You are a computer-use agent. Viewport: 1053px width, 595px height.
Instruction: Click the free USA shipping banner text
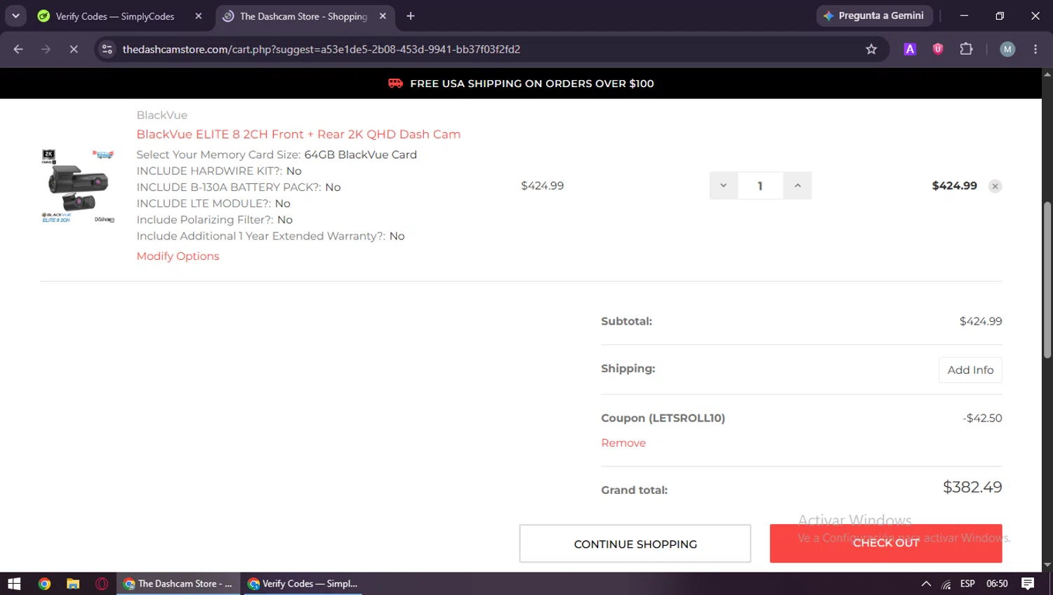point(532,84)
